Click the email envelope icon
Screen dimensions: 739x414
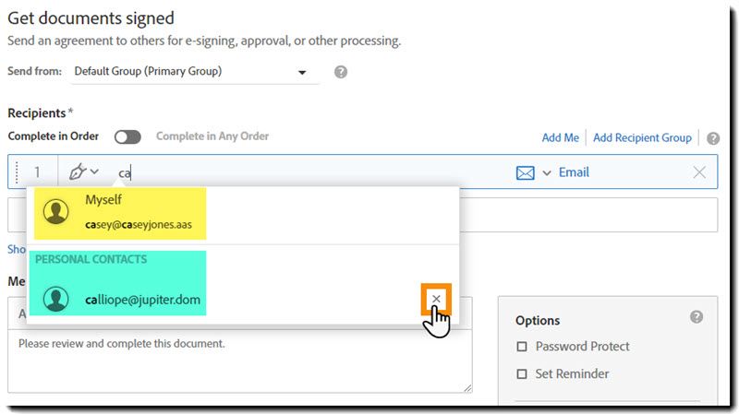tap(525, 172)
